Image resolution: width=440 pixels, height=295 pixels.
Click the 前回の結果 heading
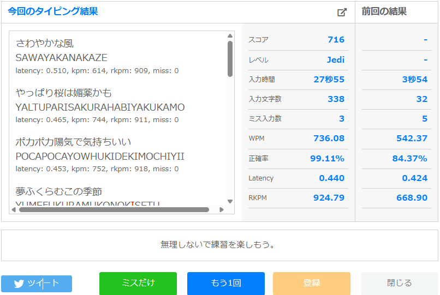pyautogui.click(x=384, y=11)
